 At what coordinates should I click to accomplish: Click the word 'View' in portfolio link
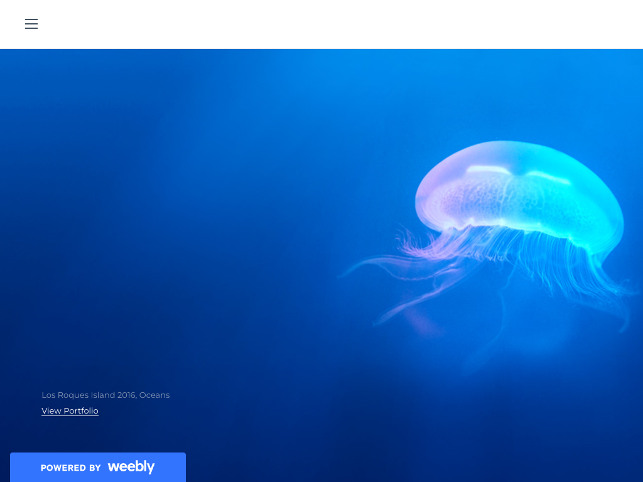point(51,410)
